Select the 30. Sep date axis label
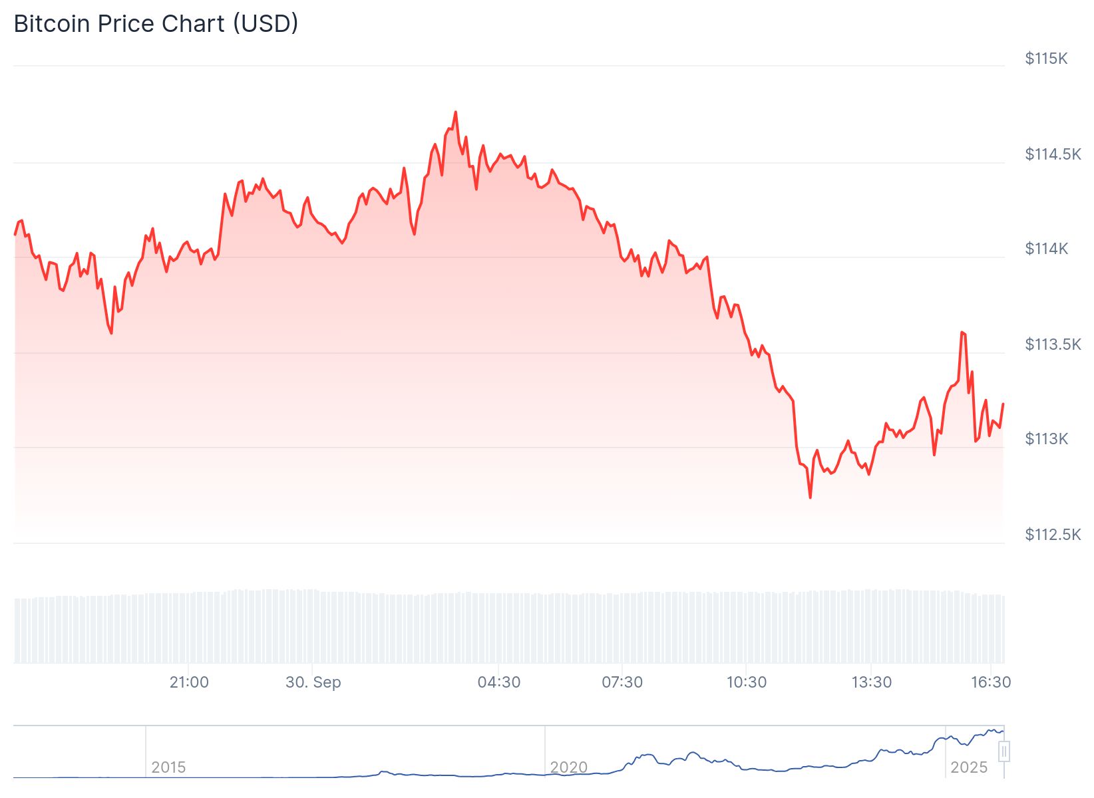 click(x=313, y=682)
